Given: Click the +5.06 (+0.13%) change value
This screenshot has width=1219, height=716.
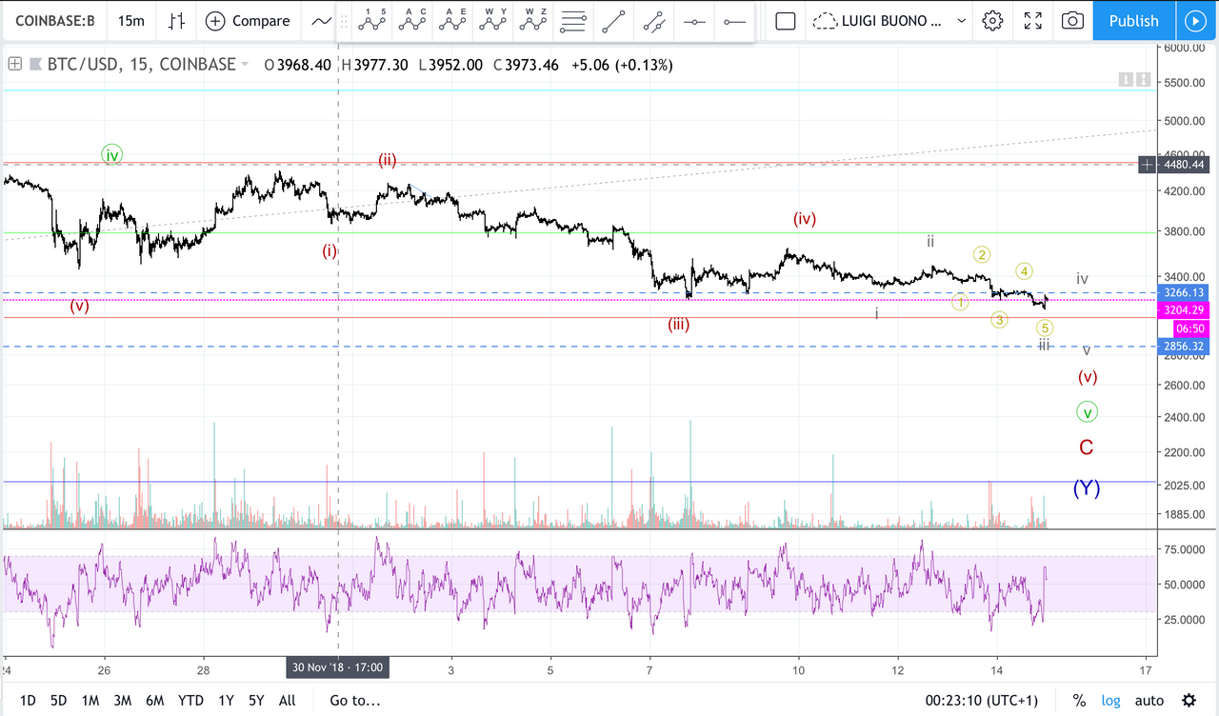Looking at the screenshot, I should point(620,65).
